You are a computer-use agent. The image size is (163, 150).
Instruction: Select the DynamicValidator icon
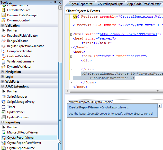coord(3,67)
